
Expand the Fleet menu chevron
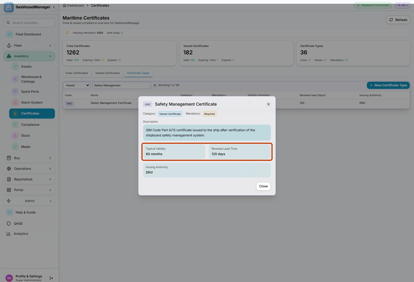[50, 45]
